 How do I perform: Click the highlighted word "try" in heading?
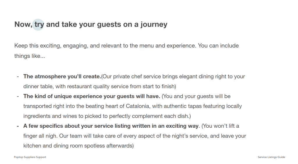[39, 24]
